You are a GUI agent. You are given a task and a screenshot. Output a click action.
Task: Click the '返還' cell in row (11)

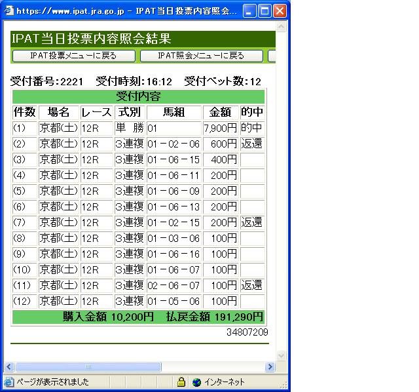tap(252, 286)
